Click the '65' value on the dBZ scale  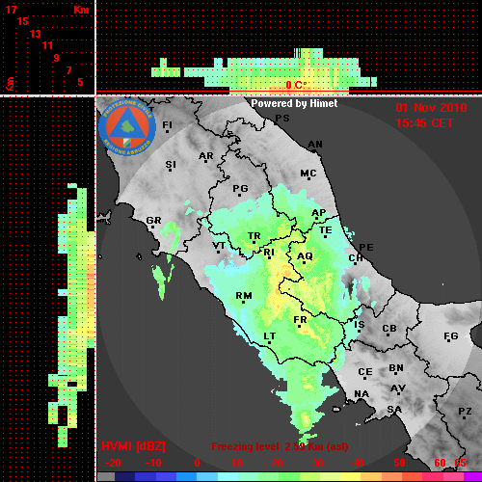[460, 463]
